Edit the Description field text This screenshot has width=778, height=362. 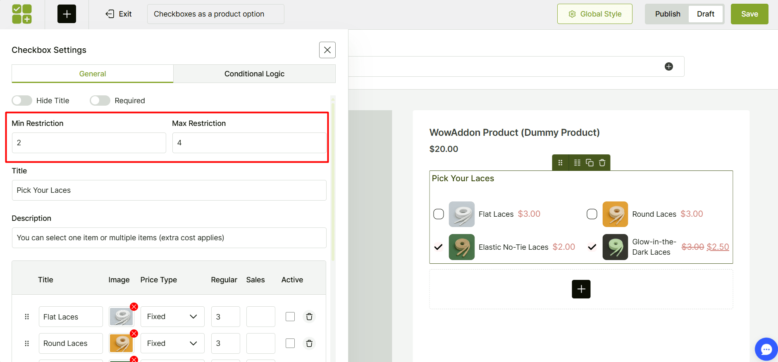point(169,238)
